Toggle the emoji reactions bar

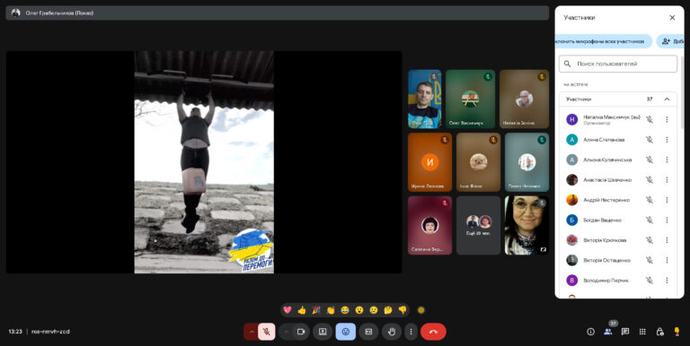pyautogui.click(x=345, y=332)
